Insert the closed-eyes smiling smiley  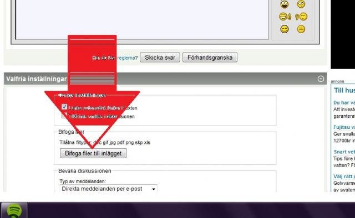(285, 29)
